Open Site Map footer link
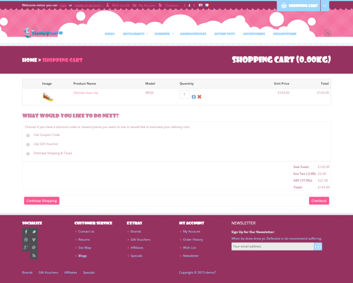 point(85,248)
